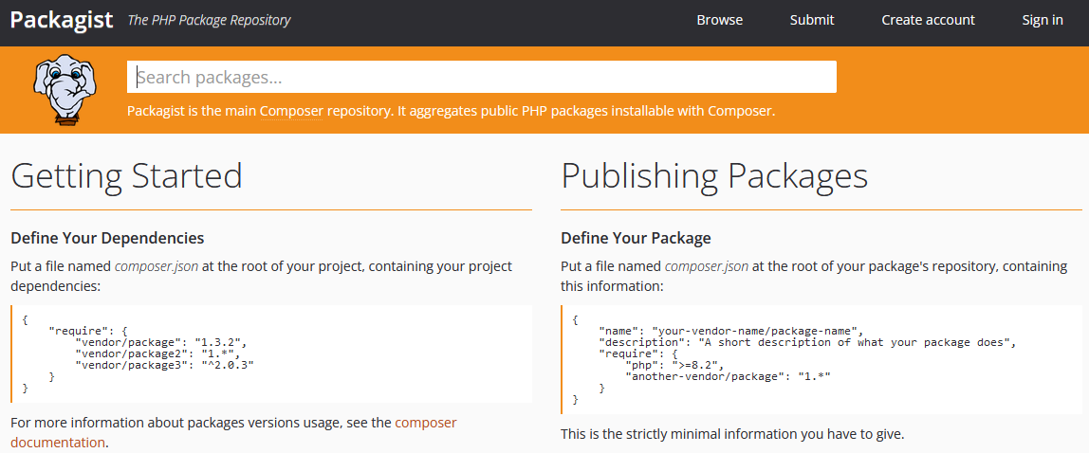Open the Create account page
The image size is (1089, 453).
click(928, 20)
